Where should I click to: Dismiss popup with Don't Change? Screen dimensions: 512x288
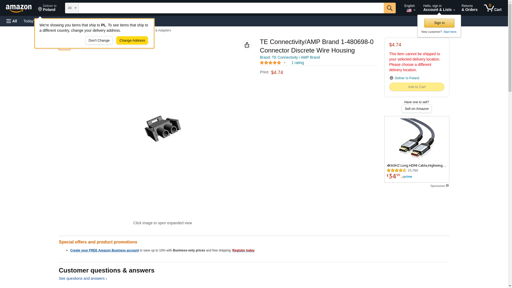click(99, 41)
